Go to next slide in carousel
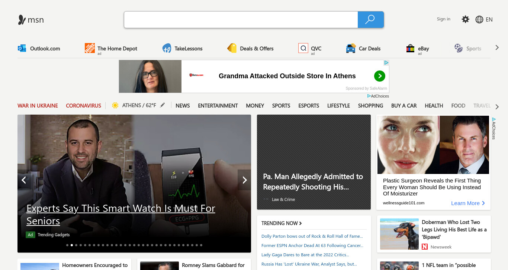Screen dimensions: 508x270 tap(244, 180)
